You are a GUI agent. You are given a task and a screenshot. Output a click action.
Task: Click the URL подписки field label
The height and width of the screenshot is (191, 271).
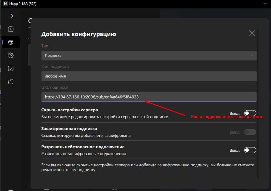pyautogui.click(x=55, y=87)
